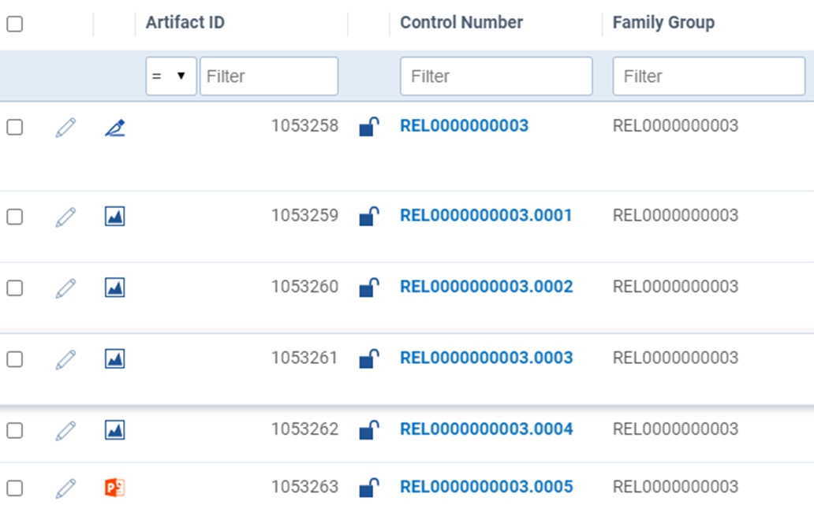Check the row checkbox for artifact 1053259
The height and width of the screenshot is (516, 814).
(14, 217)
